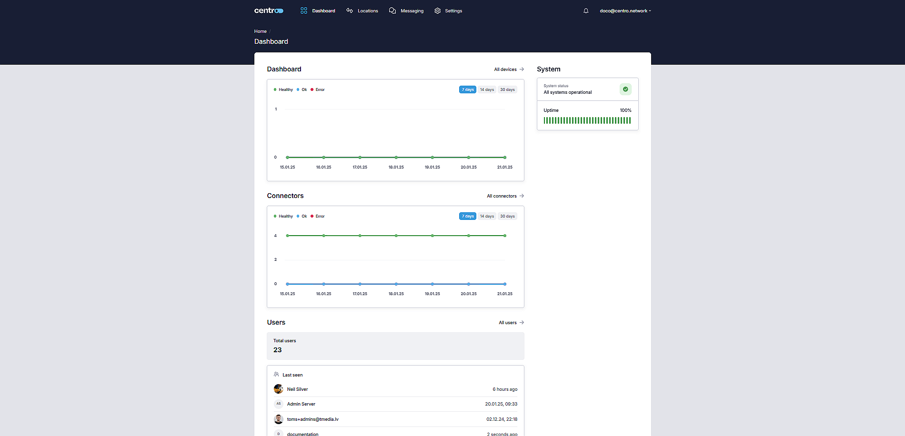This screenshot has width=905, height=436.
Task: Toggle Healthy legend in Dashboard chart
Action: tap(283, 89)
